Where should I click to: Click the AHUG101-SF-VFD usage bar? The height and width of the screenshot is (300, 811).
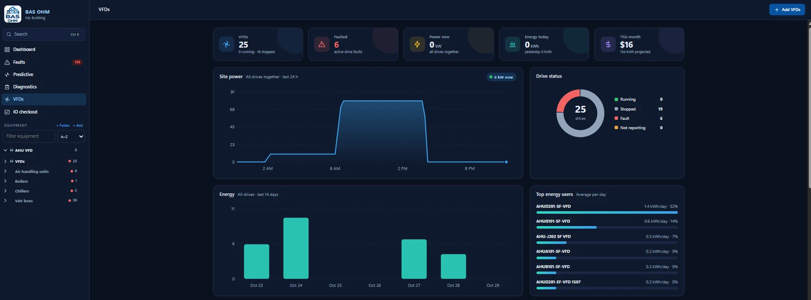coord(607,227)
